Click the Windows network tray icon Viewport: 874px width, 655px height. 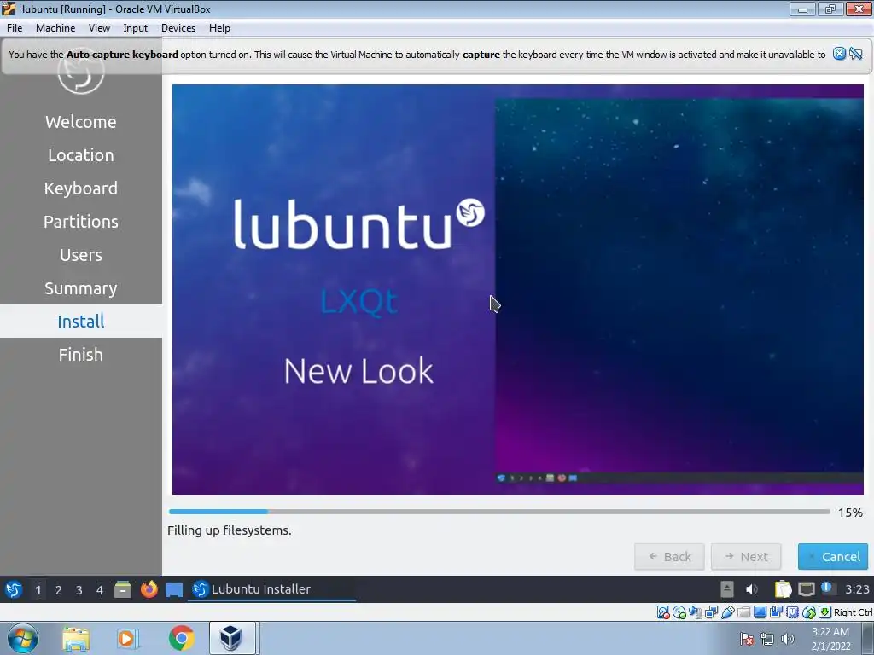767,639
